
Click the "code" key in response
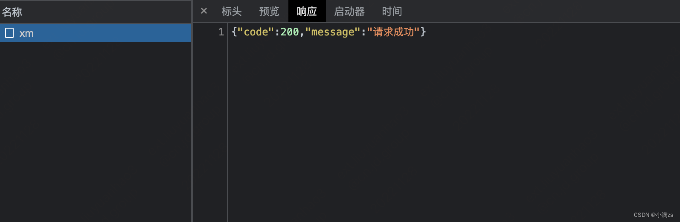256,32
